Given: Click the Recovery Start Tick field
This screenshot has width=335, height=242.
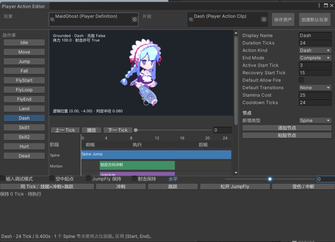Looking at the screenshot, I should pos(315,73).
